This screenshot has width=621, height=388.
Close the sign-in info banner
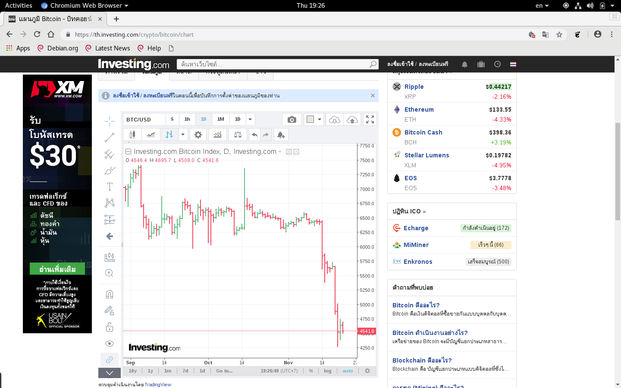(x=373, y=96)
